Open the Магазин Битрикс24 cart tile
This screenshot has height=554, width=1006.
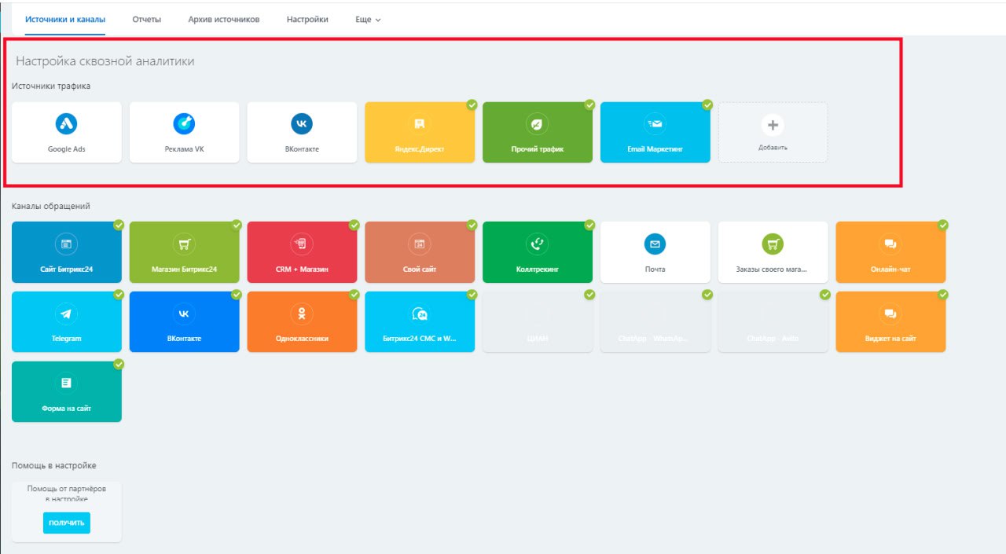coord(184,251)
